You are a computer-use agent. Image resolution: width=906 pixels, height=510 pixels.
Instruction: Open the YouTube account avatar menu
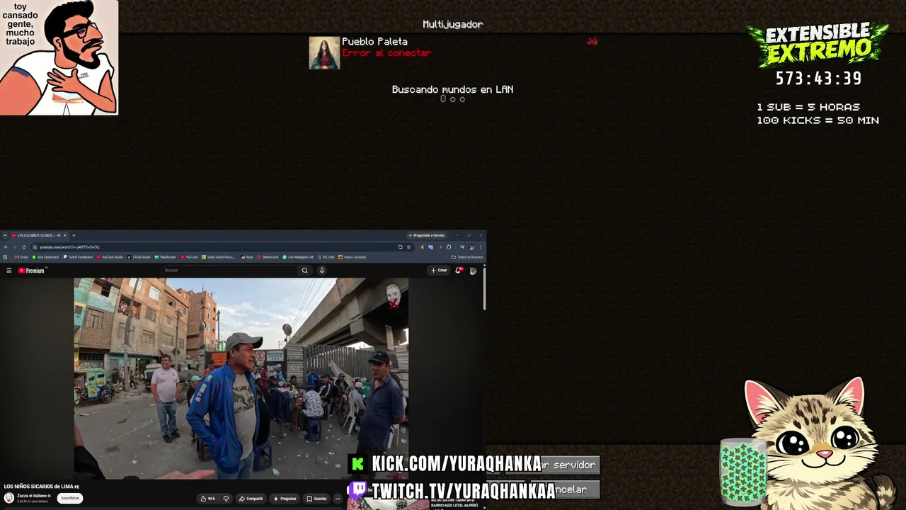tap(474, 271)
